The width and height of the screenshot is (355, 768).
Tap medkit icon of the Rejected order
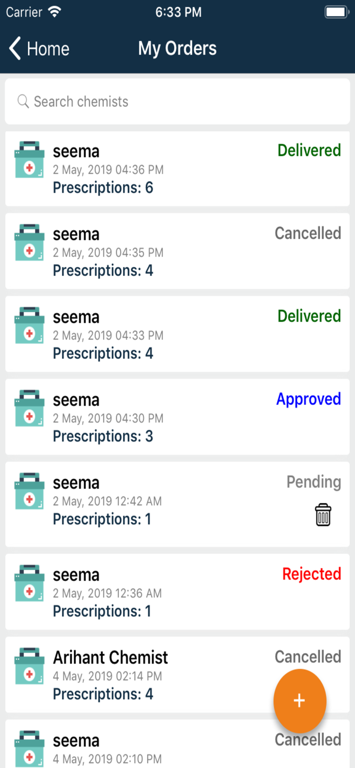(x=29, y=584)
